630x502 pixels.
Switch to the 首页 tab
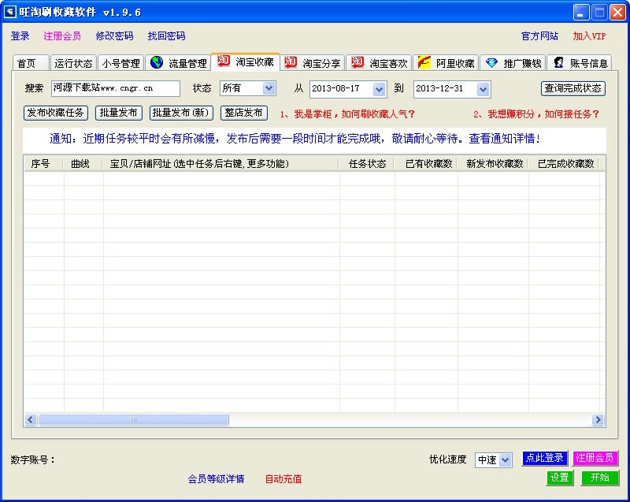pyautogui.click(x=31, y=63)
